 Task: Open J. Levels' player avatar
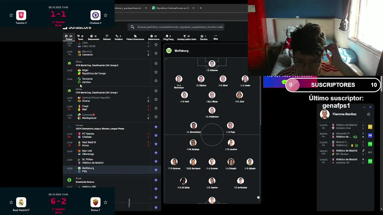[x=245, y=79]
